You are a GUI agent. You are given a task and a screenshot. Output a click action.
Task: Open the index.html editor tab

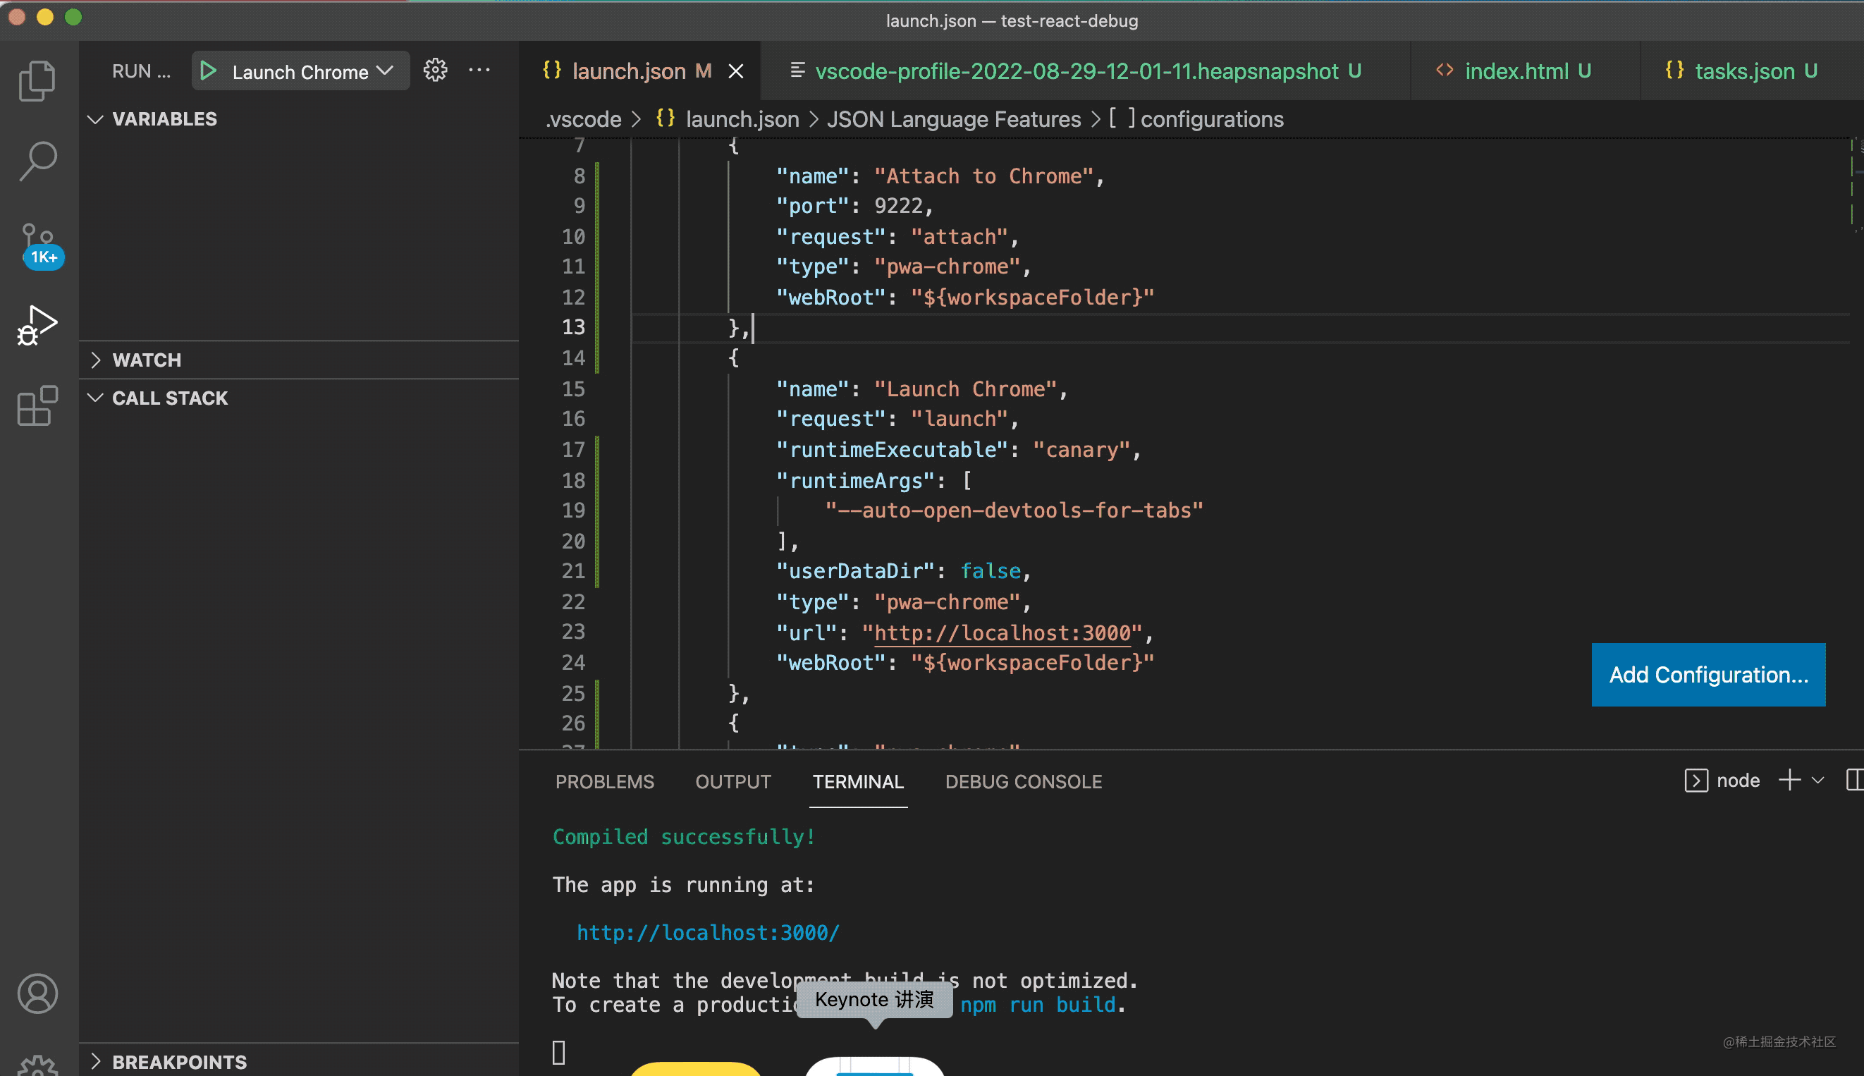click(x=1516, y=72)
